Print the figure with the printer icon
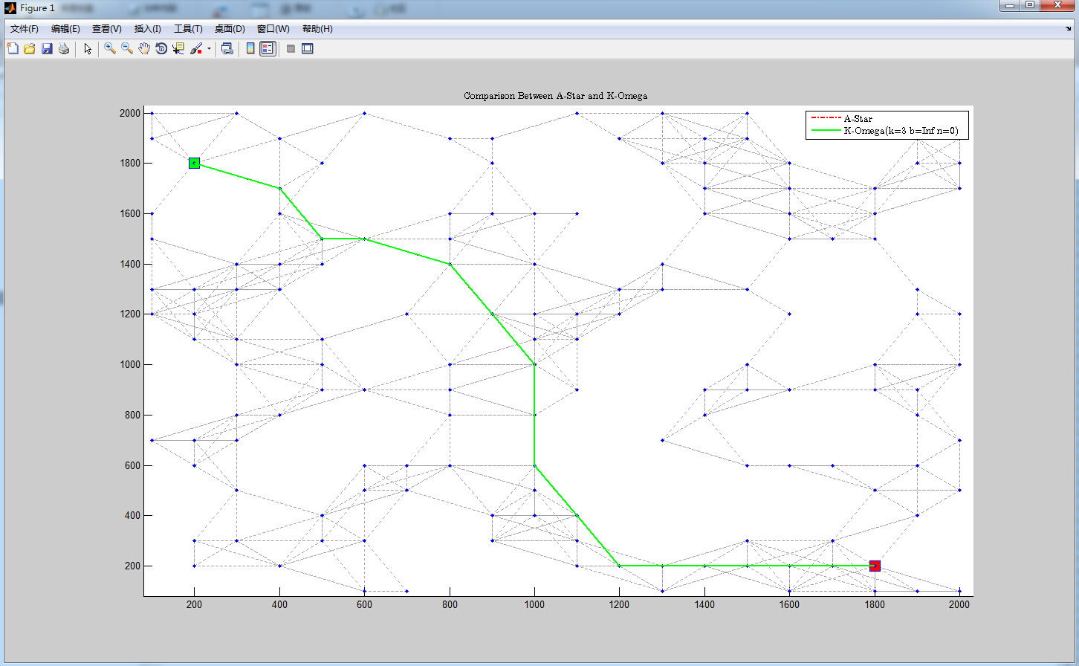Viewport: 1079px width, 666px height. [x=64, y=48]
